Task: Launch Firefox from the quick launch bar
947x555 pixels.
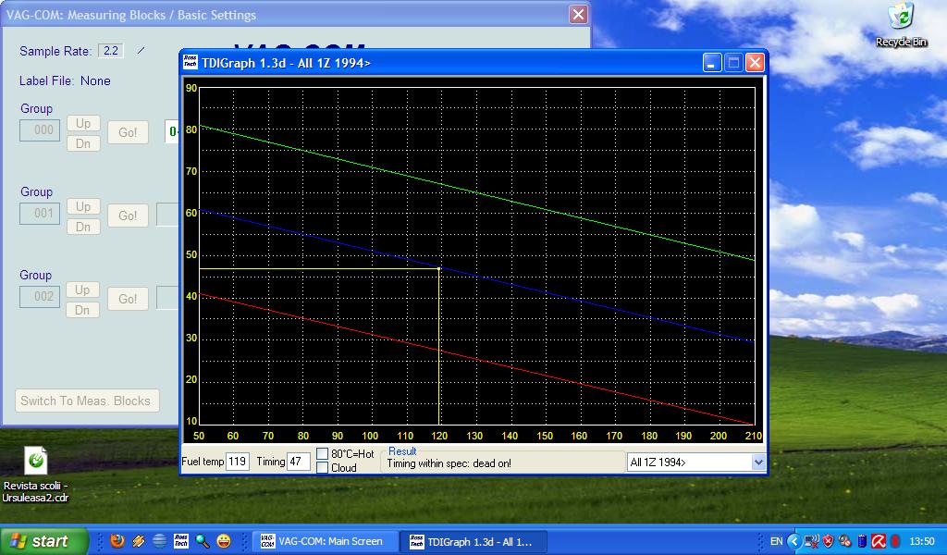Action: pos(117,540)
